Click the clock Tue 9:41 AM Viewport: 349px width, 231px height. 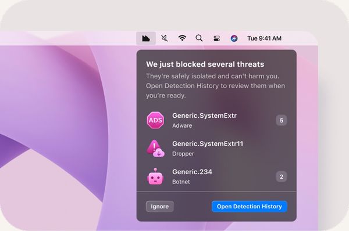(x=264, y=38)
